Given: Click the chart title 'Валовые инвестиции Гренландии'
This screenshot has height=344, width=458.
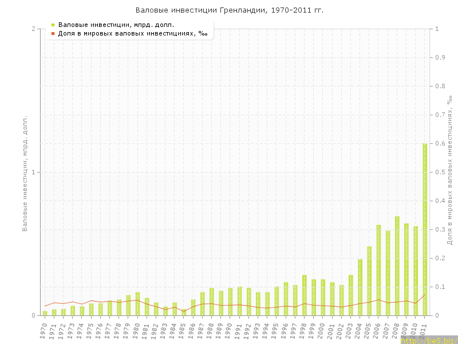Looking at the screenshot, I should [x=229, y=10].
